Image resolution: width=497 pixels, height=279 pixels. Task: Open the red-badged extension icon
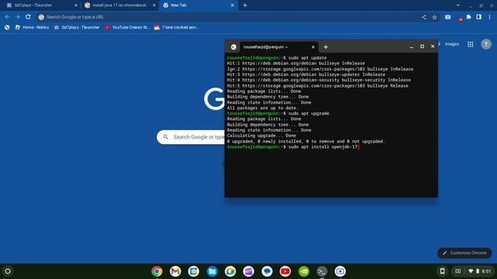pos(459,18)
